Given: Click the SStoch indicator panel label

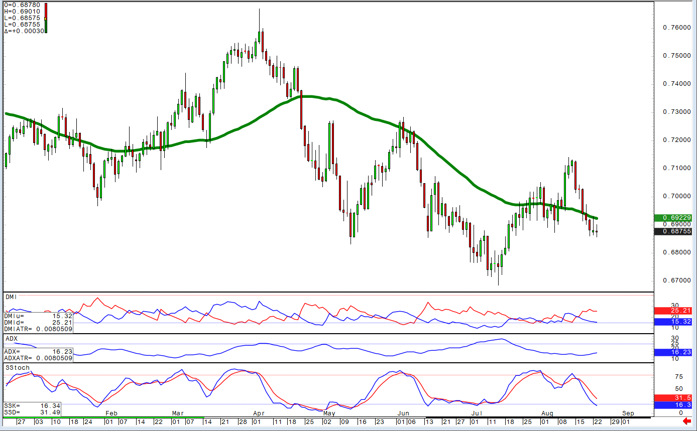Looking at the screenshot, I should [18, 368].
